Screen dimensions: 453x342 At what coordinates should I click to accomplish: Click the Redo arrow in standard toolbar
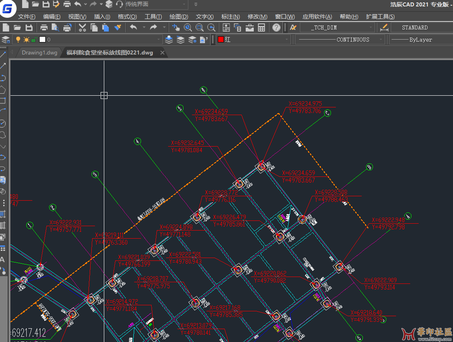coord(154,27)
